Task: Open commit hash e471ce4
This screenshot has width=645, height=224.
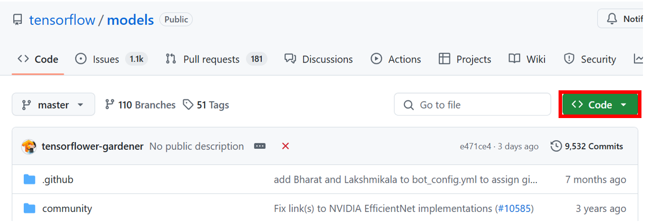Action: point(475,146)
